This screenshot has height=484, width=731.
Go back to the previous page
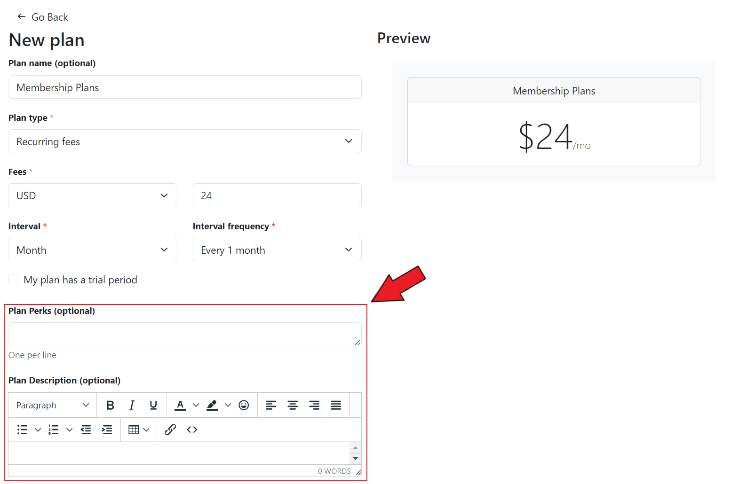click(43, 17)
